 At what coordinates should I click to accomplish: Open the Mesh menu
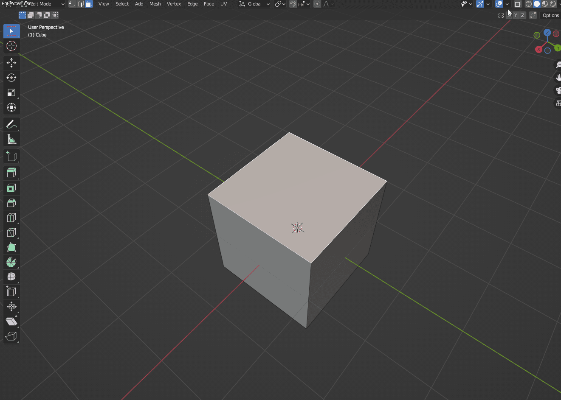155,4
